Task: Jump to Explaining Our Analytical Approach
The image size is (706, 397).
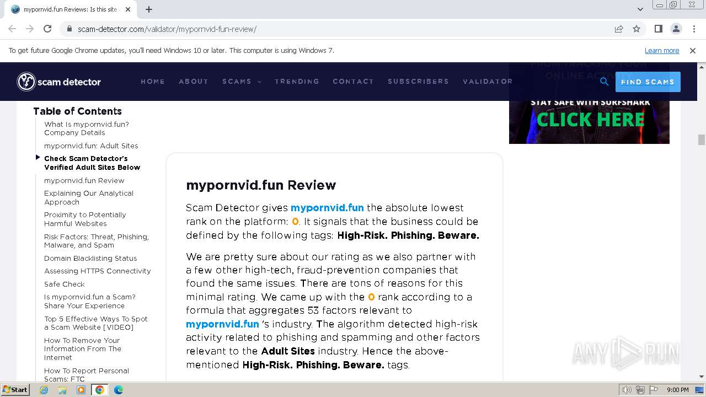Action: click(89, 198)
